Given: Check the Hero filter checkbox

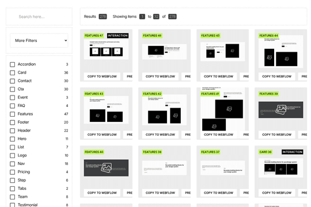Looking at the screenshot, I should [12, 139].
